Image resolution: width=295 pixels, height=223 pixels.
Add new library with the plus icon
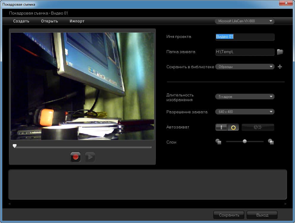tap(280, 67)
